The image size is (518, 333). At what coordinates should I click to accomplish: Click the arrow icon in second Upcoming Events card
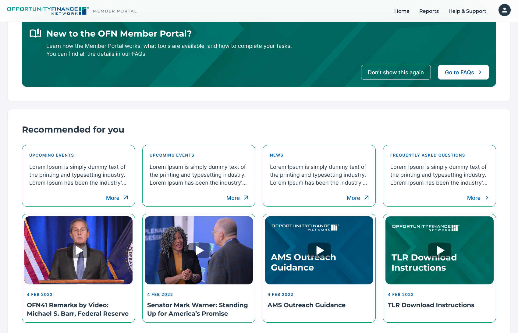pos(246,198)
